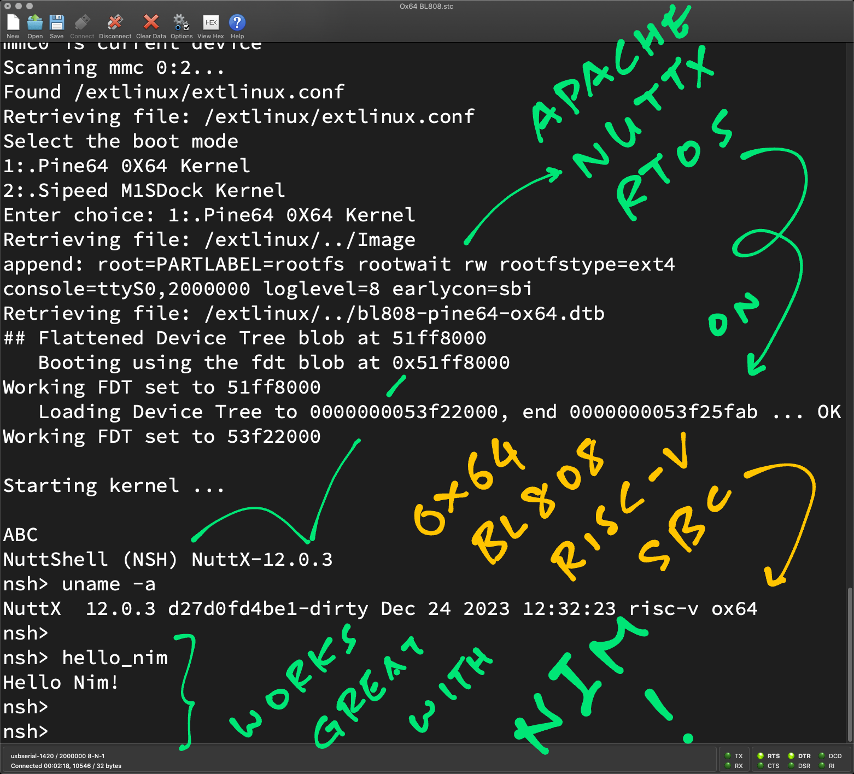Click the DCD status LED
The height and width of the screenshot is (774, 854).
coord(822,756)
